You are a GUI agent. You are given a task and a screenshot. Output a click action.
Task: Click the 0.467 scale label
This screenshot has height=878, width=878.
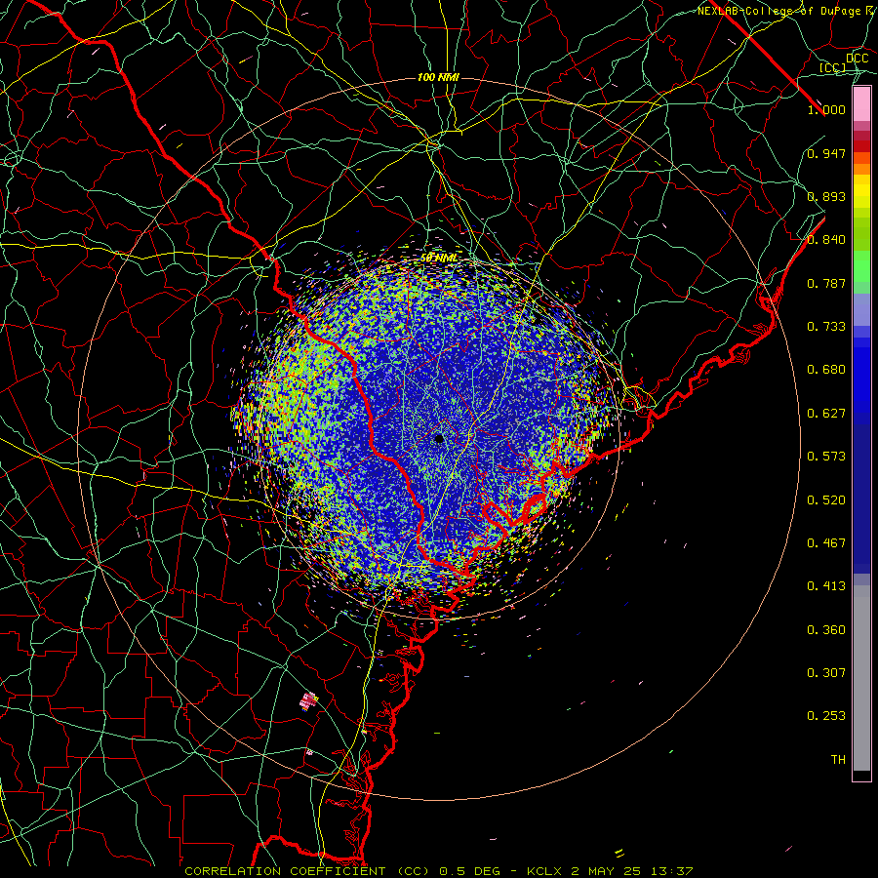[826, 543]
